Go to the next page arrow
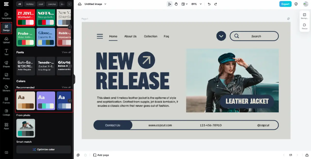 pos(297,155)
